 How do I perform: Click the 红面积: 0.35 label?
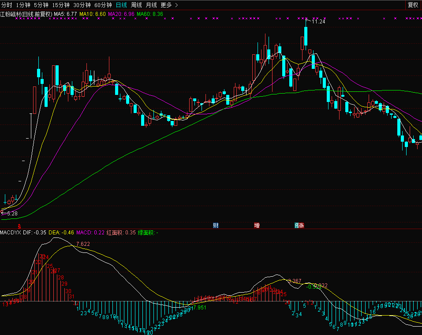121,233
